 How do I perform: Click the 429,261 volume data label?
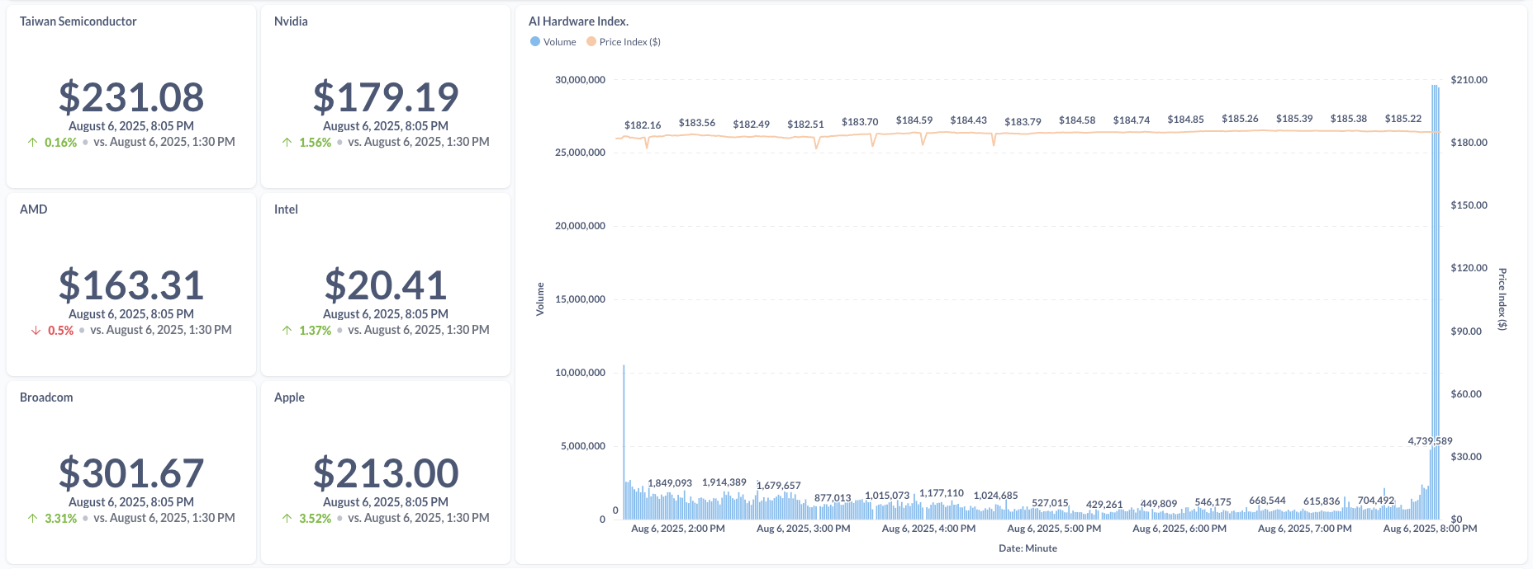coord(1104,505)
